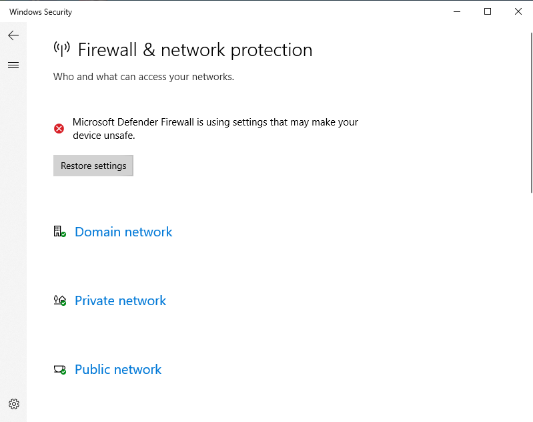533x422 pixels.
Task: Click the Firewall & network protection heading
Action: pos(195,50)
